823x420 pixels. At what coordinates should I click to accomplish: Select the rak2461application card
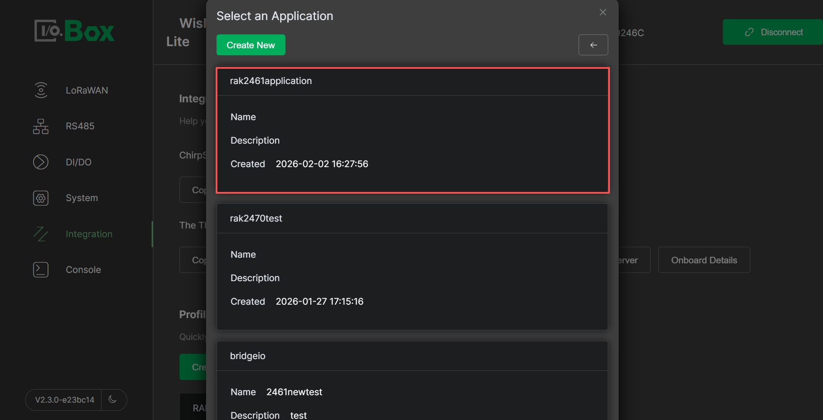[412, 130]
